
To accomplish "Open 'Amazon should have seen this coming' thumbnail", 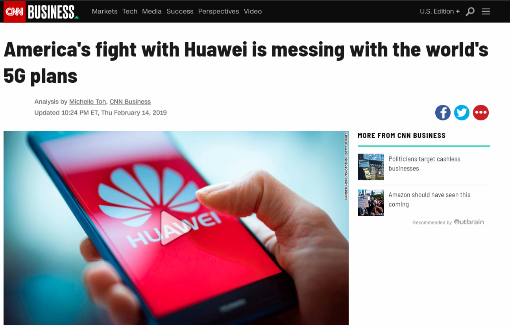I will click(x=371, y=203).
